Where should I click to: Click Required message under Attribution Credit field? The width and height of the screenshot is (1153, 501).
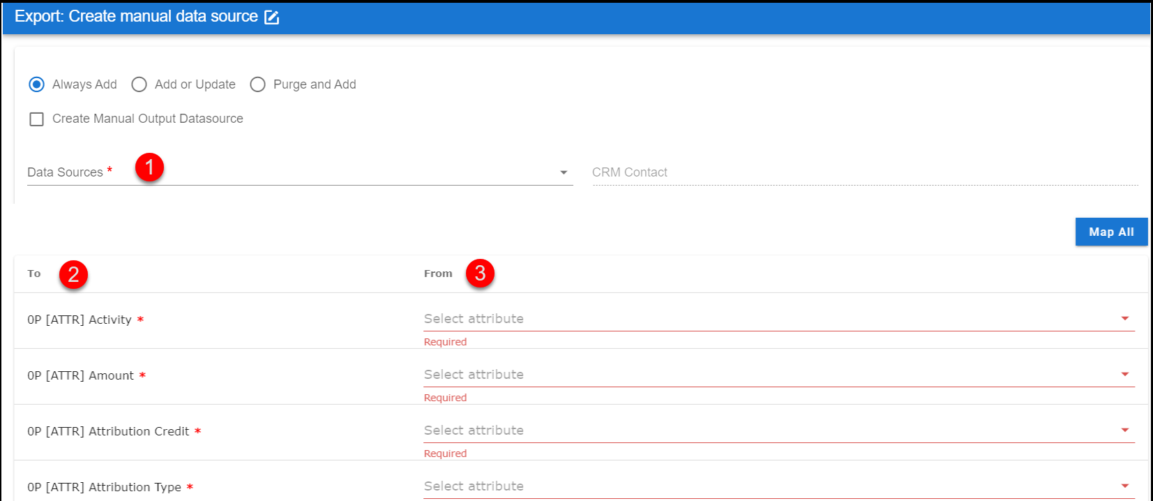[x=445, y=454]
